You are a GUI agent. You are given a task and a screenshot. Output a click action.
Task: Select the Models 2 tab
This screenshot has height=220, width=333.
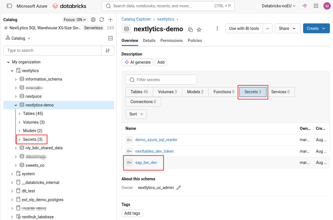click(x=195, y=92)
